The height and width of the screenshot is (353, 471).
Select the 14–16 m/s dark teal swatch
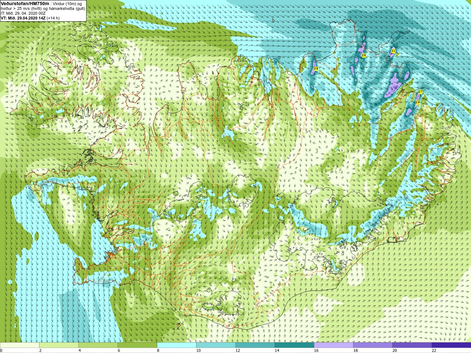[x=294, y=345]
